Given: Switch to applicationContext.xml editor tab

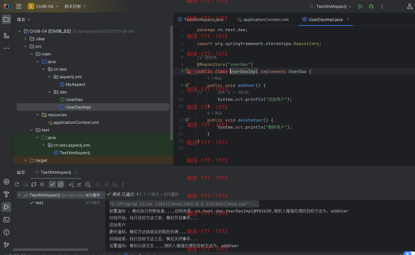Looking at the screenshot, I should point(263,19).
